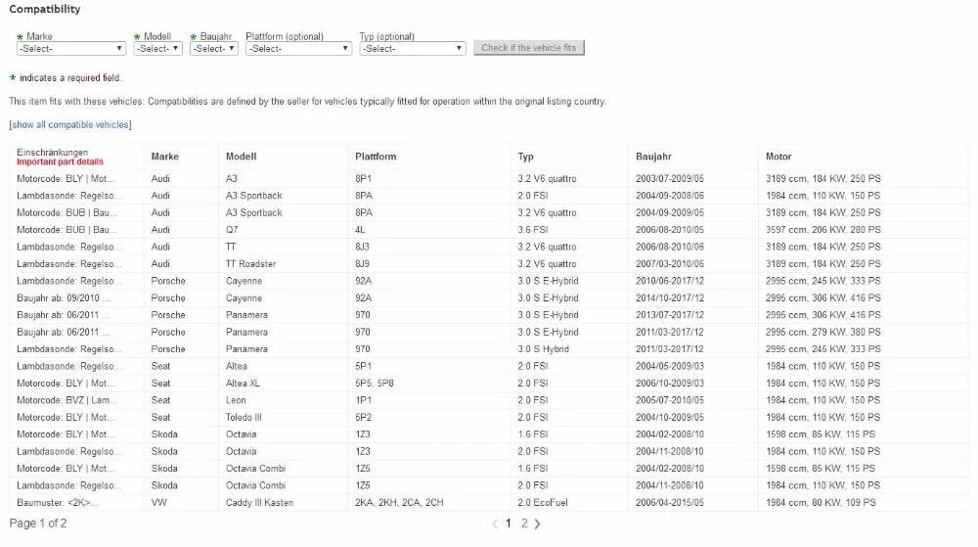Go to next page using right arrow
The image size is (978, 547).
[x=538, y=524]
